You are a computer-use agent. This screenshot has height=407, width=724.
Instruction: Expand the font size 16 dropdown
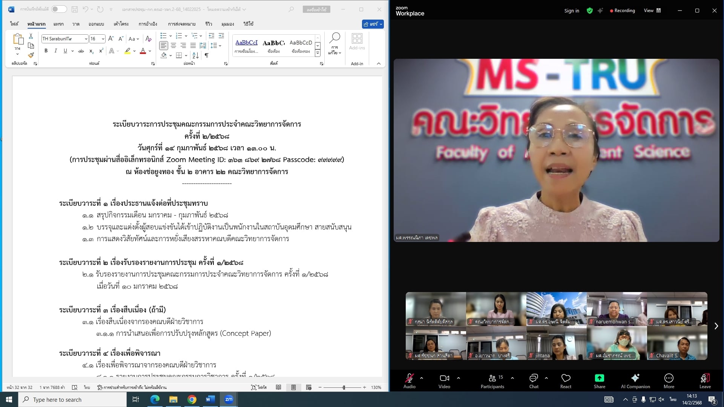[x=103, y=39]
